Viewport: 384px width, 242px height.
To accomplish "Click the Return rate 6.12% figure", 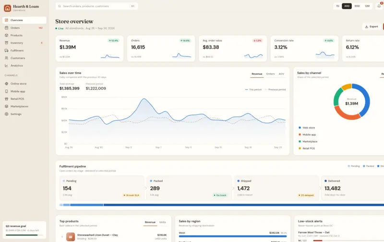I will [352, 47].
